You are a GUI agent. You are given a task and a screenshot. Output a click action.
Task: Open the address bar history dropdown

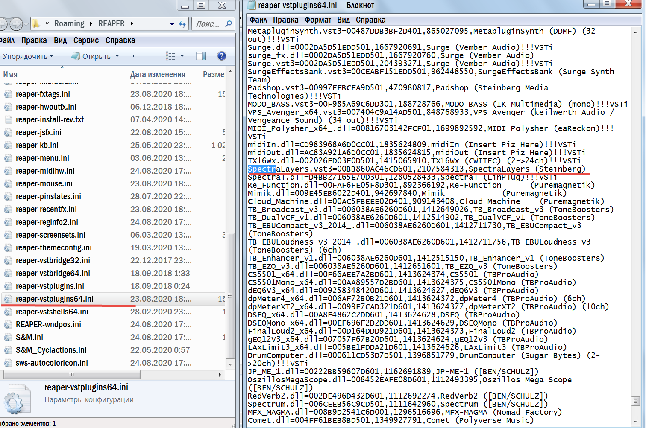pyautogui.click(x=172, y=24)
